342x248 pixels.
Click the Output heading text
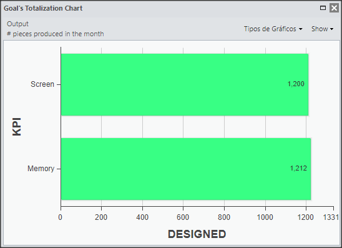click(17, 24)
